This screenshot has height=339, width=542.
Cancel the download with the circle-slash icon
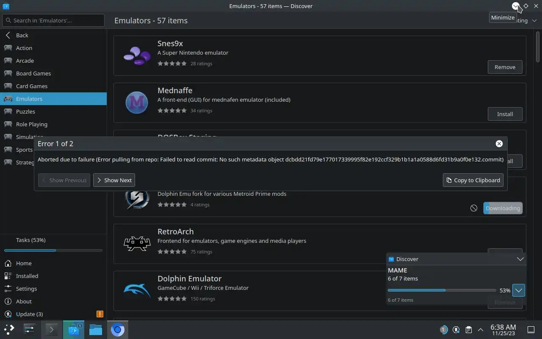coord(474,208)
